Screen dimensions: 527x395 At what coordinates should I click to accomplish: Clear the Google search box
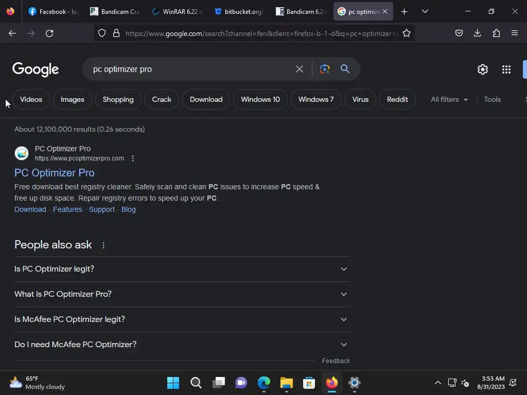click(x=300, y=69)
